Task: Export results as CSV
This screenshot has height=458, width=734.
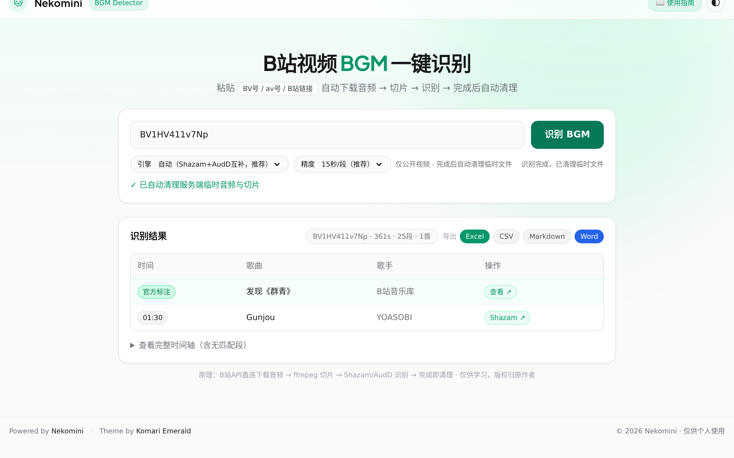Action: pos(506,236)
